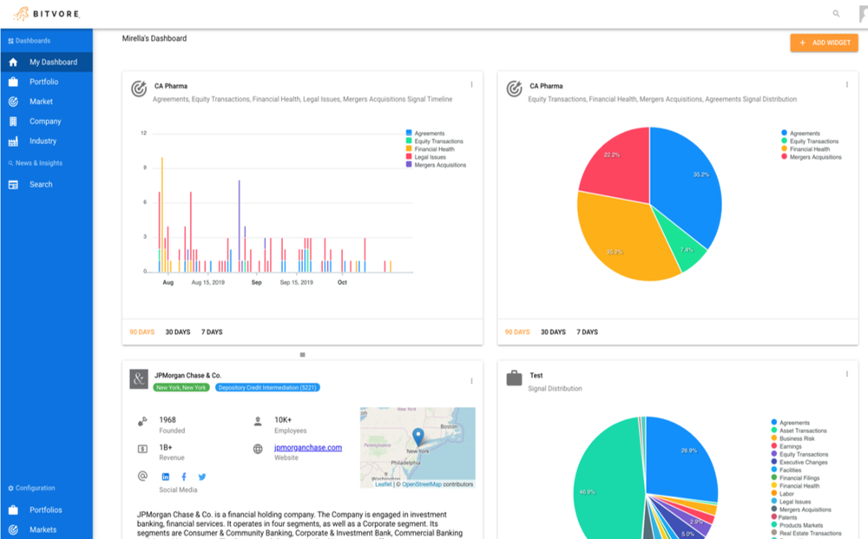868x539 pixels.
Task: Click the Market target icon in sidebar
Action: 13,102
